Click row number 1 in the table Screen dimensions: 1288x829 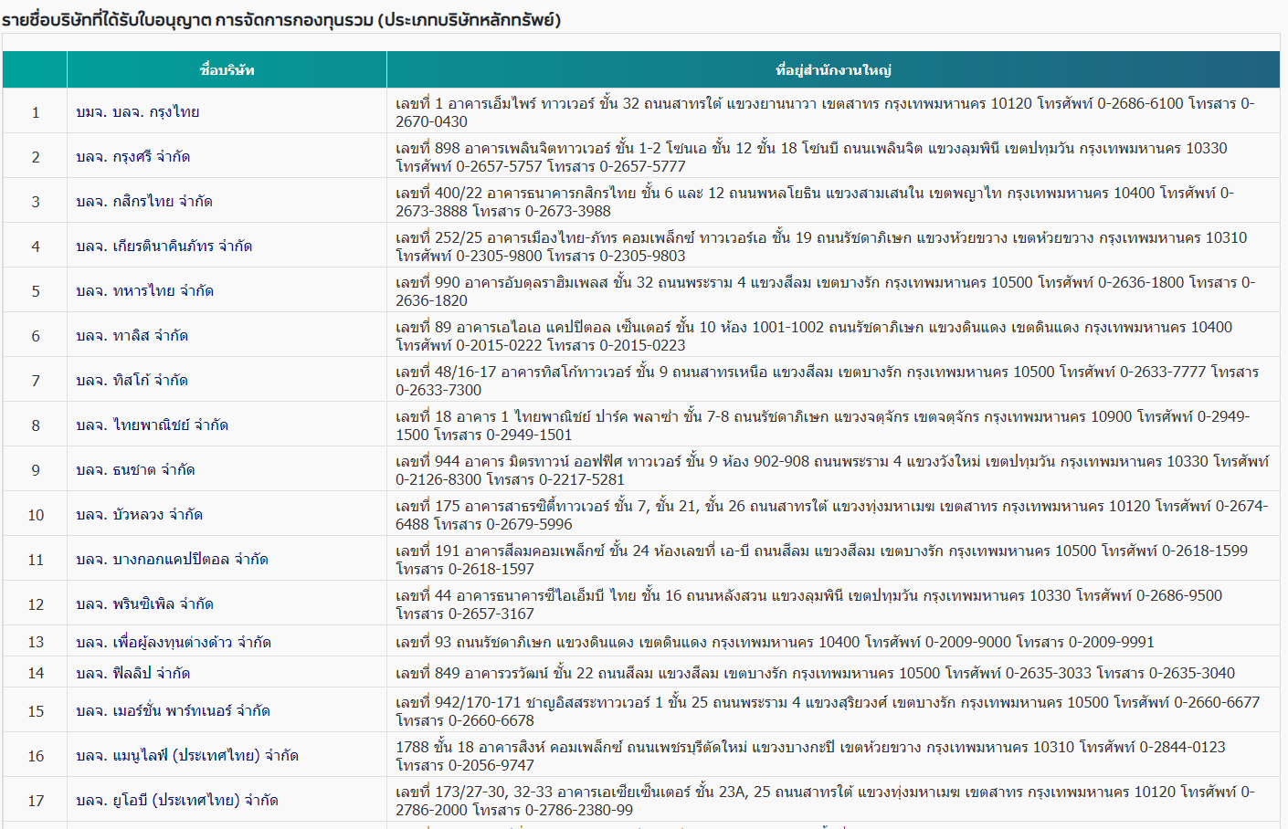click(x=36, y=112)
